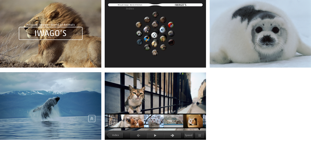
Task: Tap the IWAGO'S header on Index screen
Action: 181,5
